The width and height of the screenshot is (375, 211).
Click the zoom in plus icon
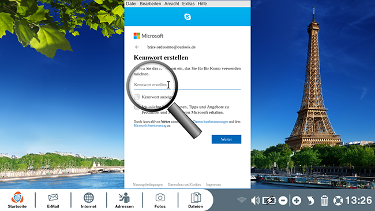click(x=297, y=201)
